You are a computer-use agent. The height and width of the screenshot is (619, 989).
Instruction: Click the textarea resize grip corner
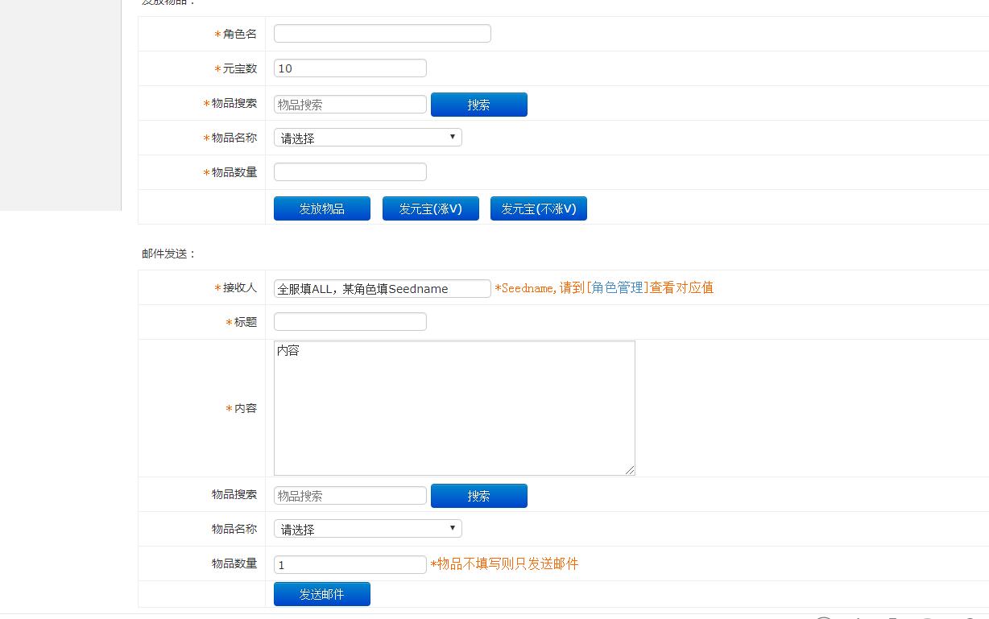630,470
